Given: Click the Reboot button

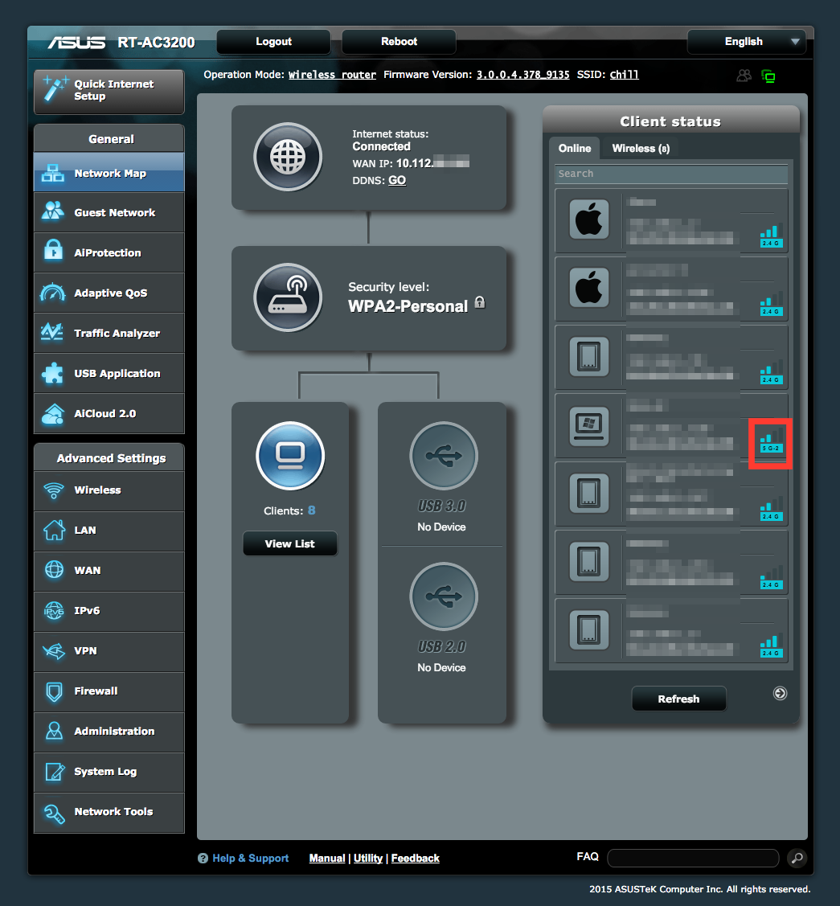Looking at the screenshot, I should 399,42.
